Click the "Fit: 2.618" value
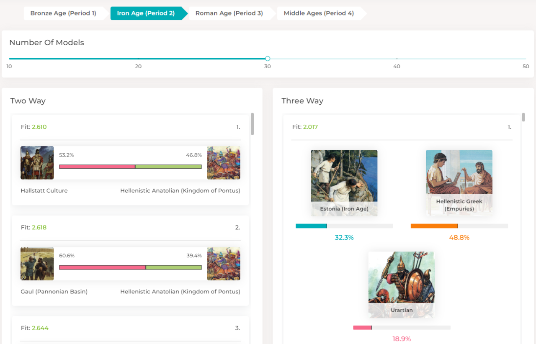Screen dimensions: 536x344 coord(34,228)
